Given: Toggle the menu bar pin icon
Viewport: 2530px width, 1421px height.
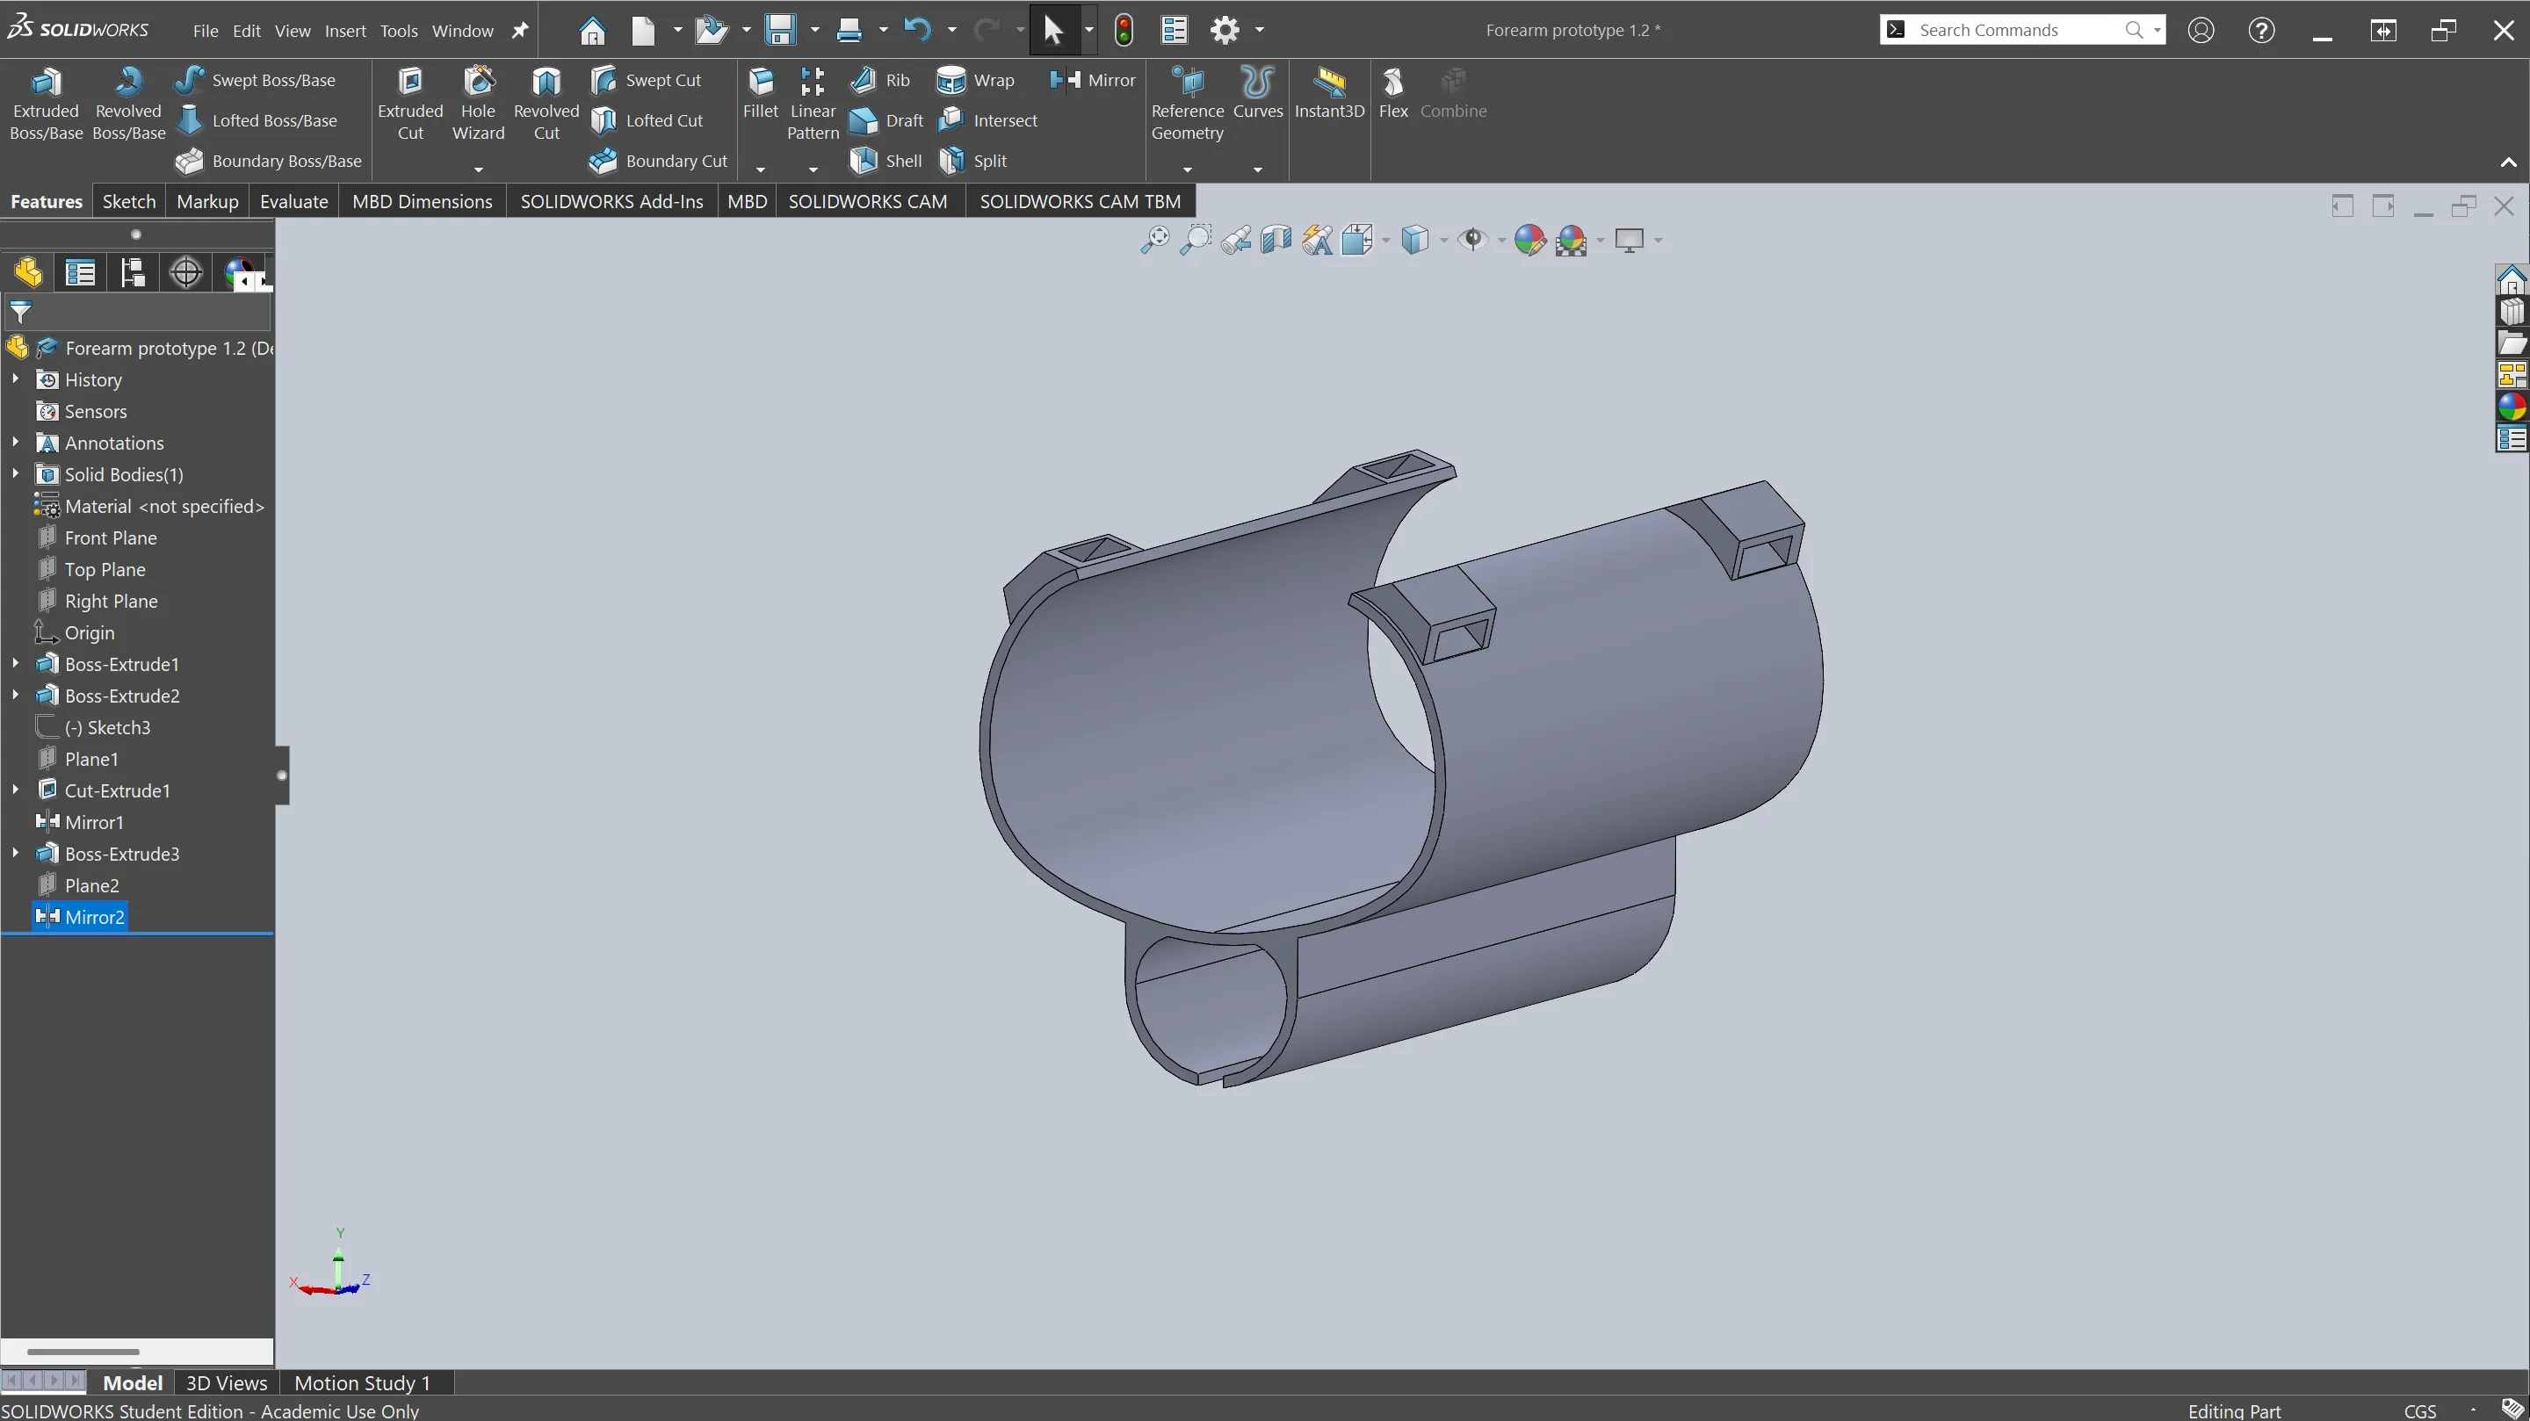Looking at the screenshot, I should click(x=519, y=31).
